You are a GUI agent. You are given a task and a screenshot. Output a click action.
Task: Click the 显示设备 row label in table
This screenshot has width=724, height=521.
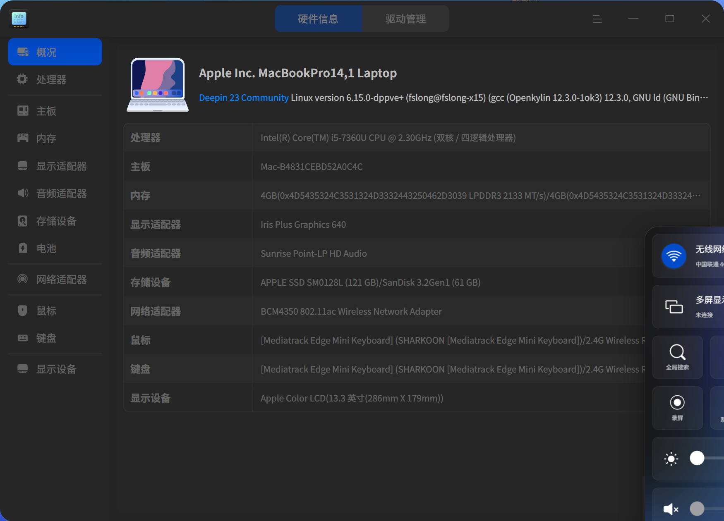click(x=151, y=398)
